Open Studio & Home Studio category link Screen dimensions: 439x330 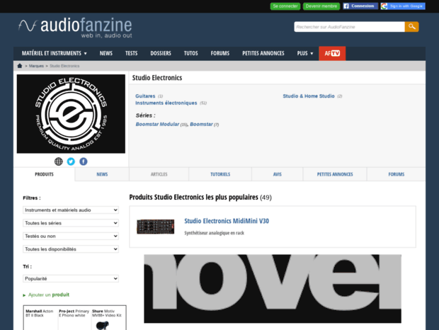tap(309, 96)
